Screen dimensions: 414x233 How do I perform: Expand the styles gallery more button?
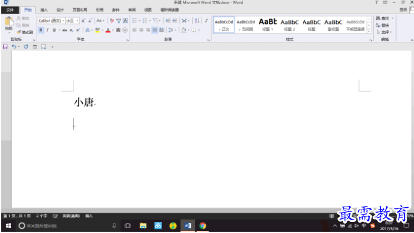(369, 31)
